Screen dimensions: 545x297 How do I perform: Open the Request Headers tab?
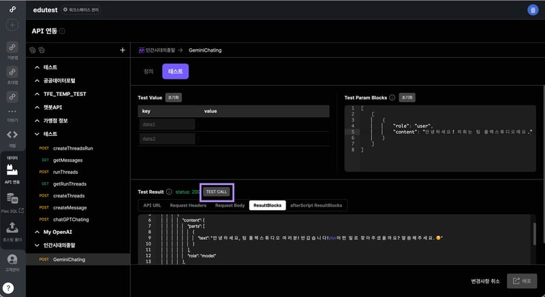point(188,205)
